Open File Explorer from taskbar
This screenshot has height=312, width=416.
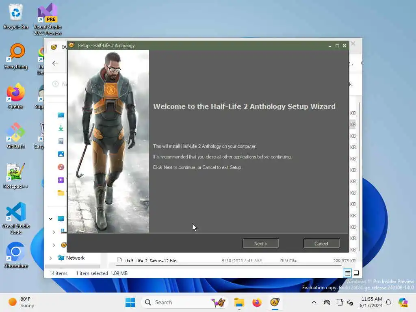(x=239, y=302)
